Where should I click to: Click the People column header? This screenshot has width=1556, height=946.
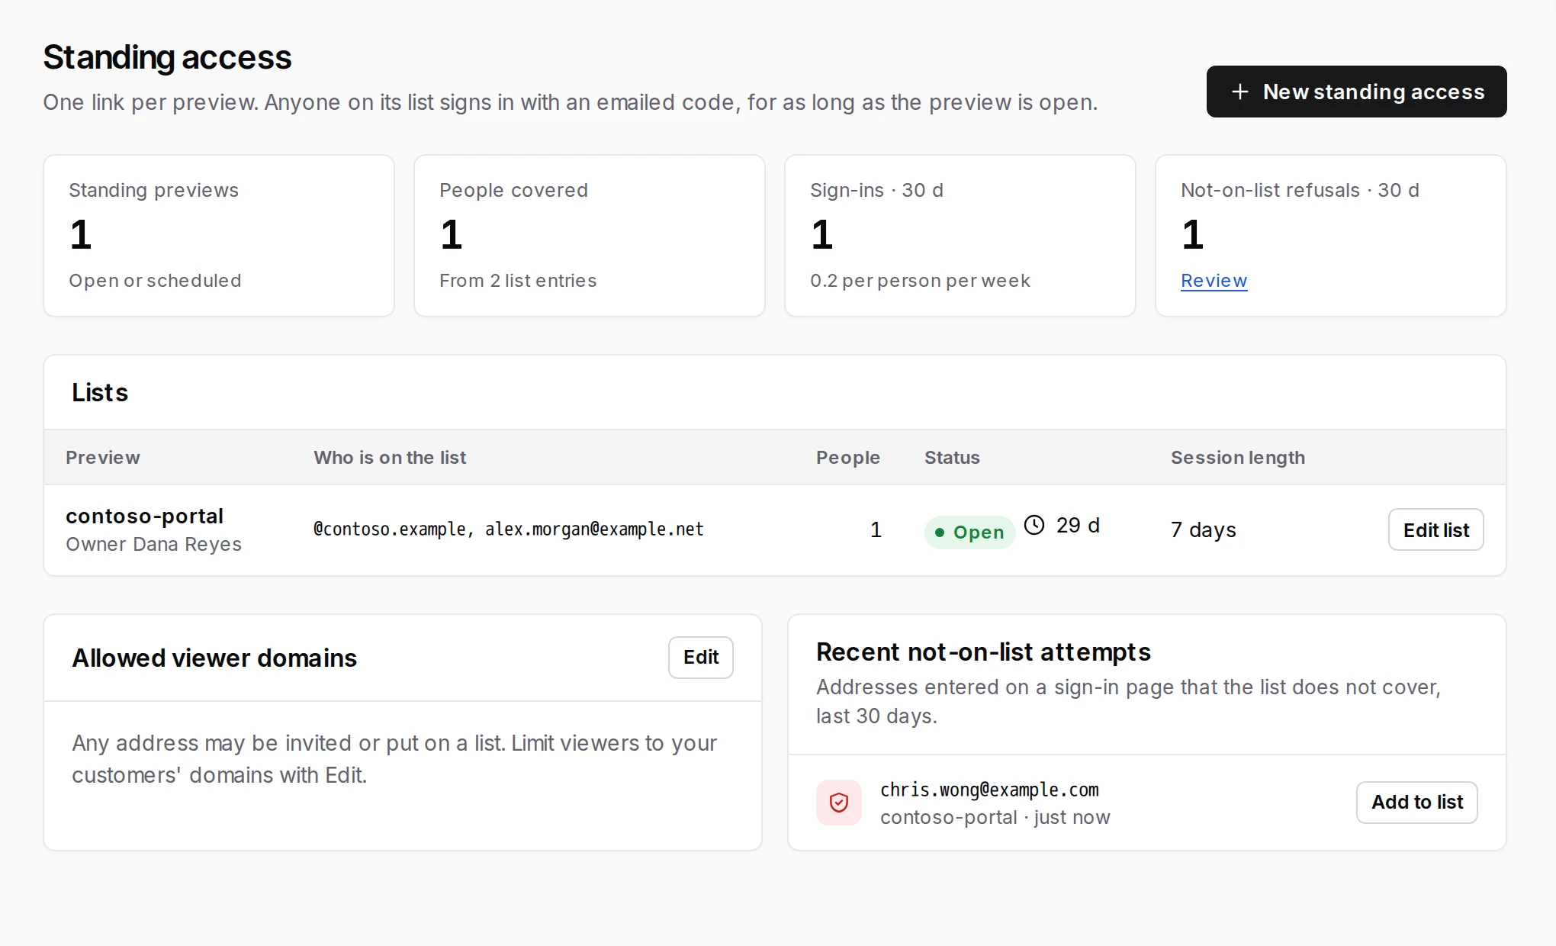[x=847, y=457]
